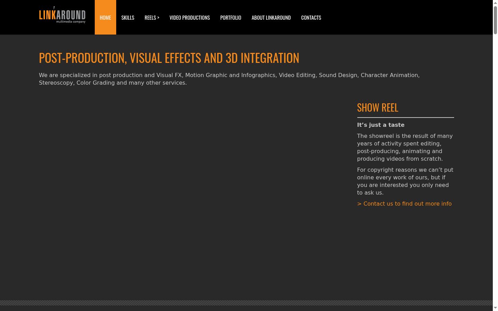The width and height of the screenshot is (498, 311).
Task: Click the 'For copyright reasons' paragraph
Action: tap(405, 181)
